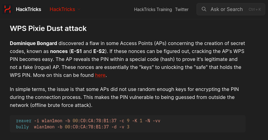Follow the red 'here' hyperlink
Image resolution: width=268 pixels, height=140 pixels.
[x=100, y=75]
